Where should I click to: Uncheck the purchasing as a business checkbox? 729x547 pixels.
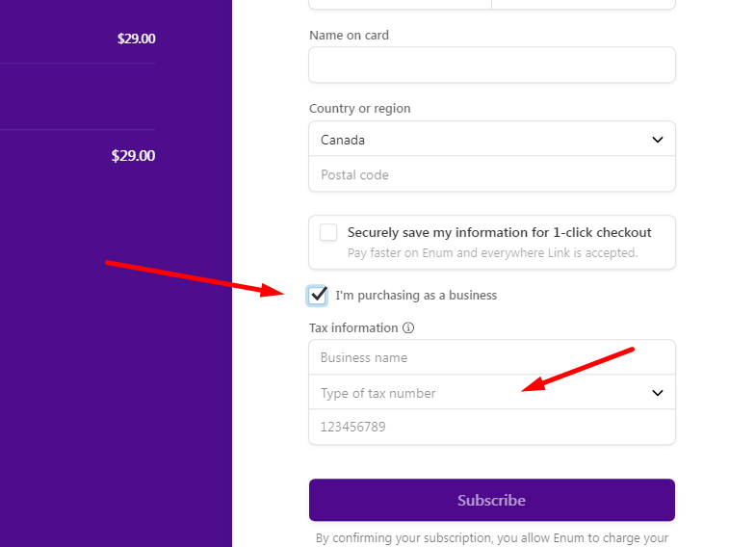[317, 296]
